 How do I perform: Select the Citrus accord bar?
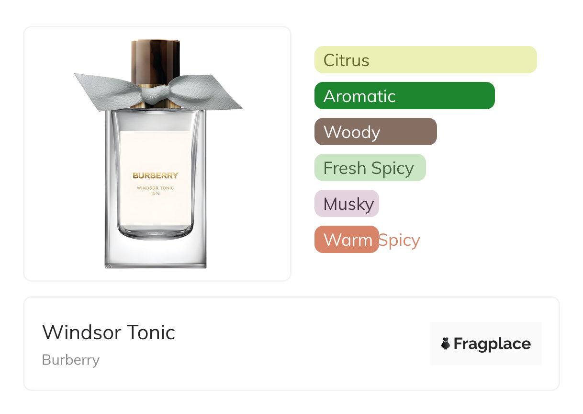pyautogui.click(x=426, y=60)
